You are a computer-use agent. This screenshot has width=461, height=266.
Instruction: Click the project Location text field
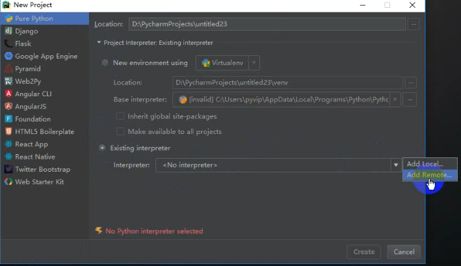[267, 24]
